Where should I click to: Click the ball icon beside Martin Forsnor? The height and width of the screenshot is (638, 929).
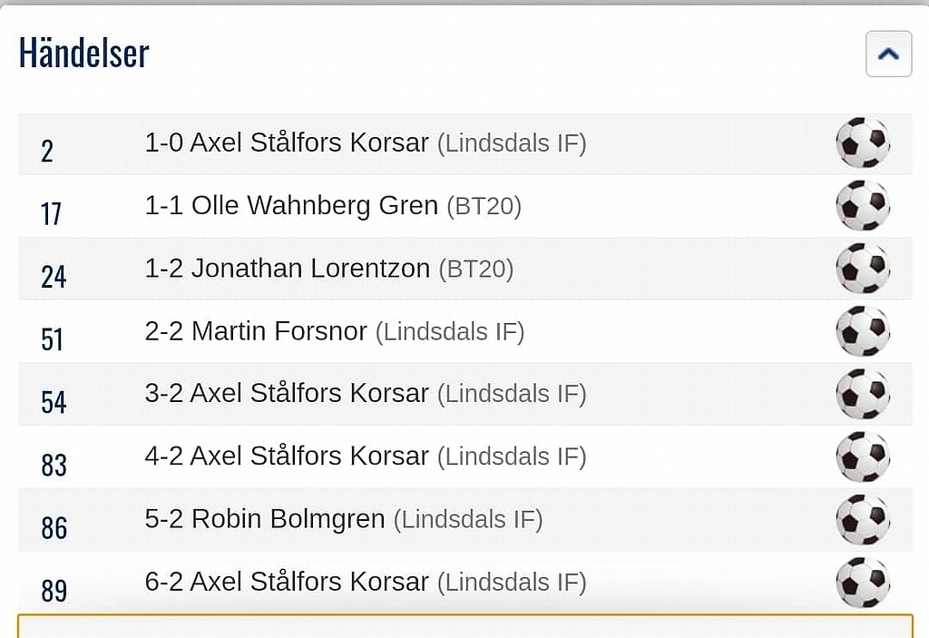(x=863, y=331)
